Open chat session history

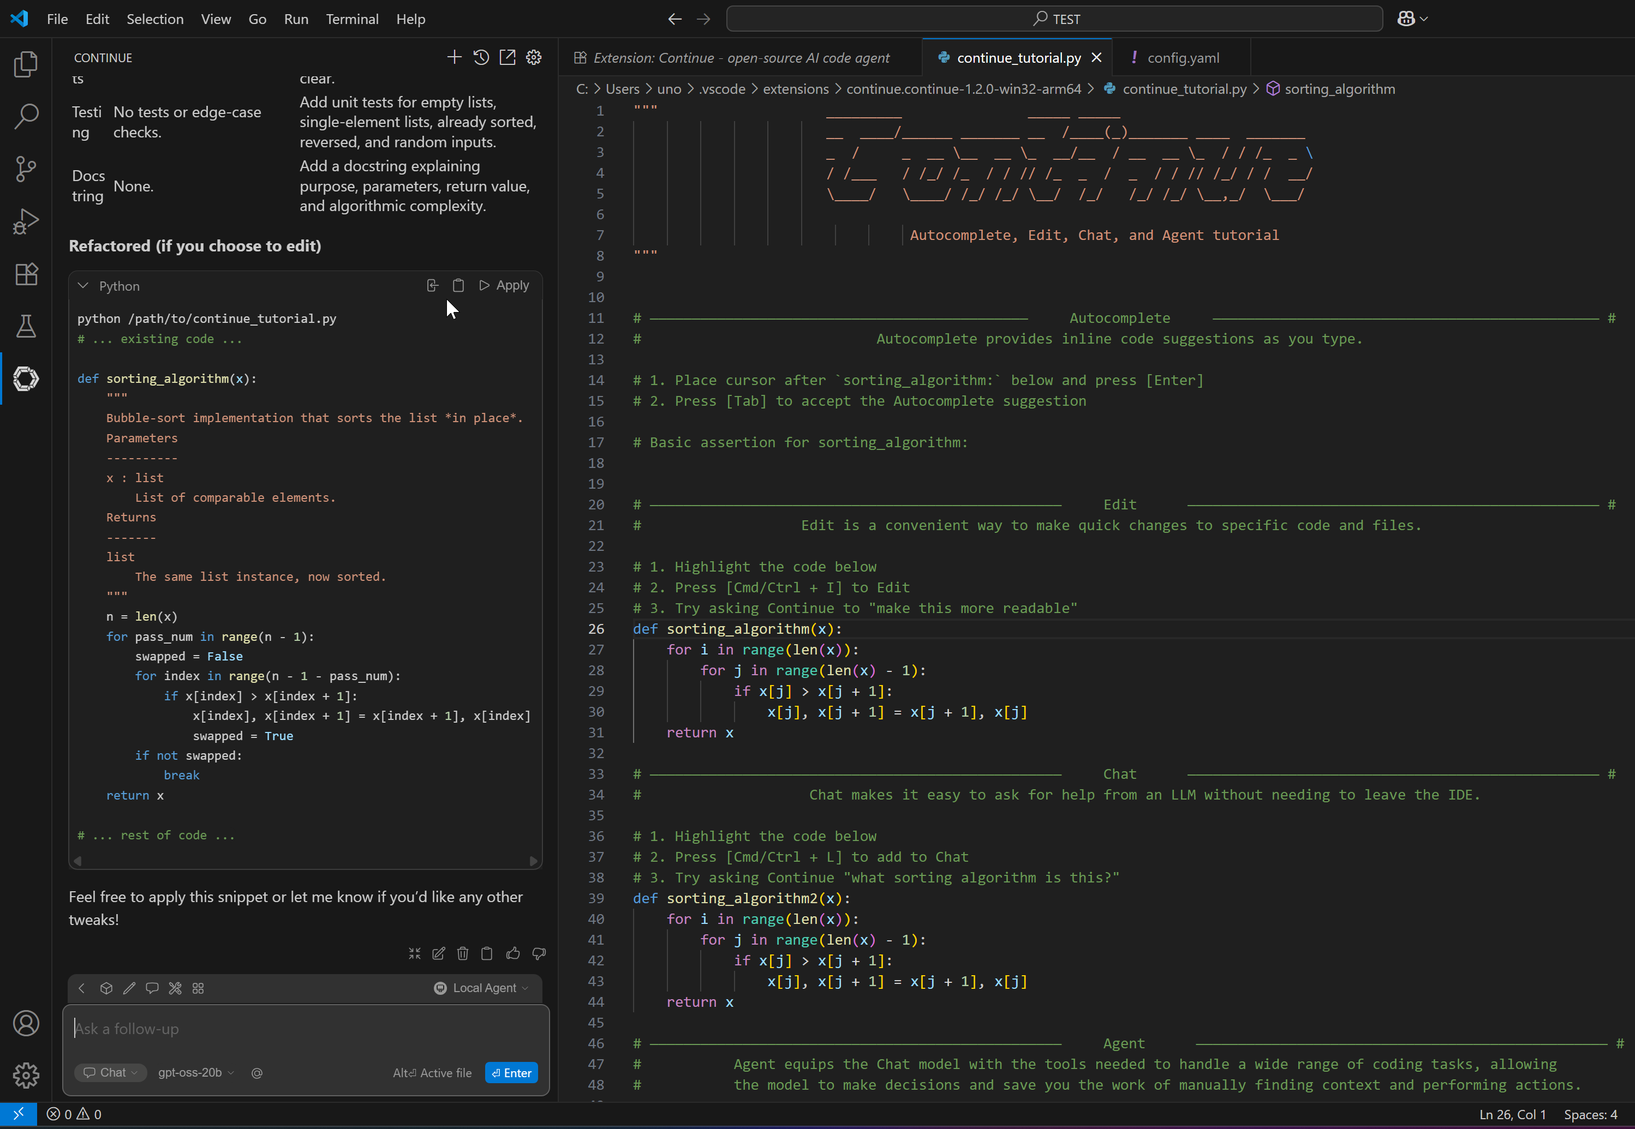(481, 57)
